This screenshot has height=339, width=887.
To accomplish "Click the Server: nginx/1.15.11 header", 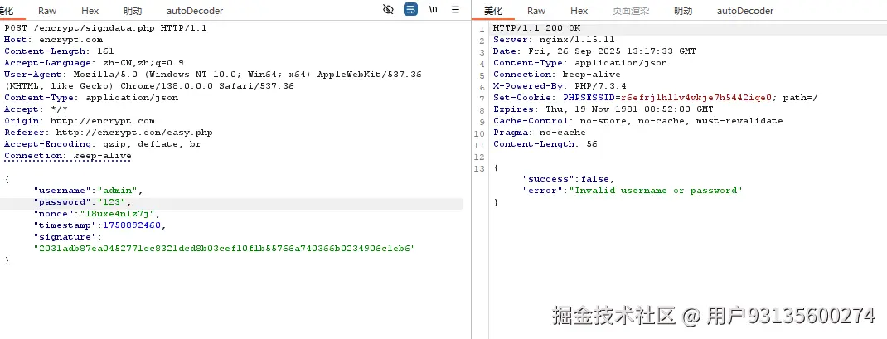I will (x=554, y=40).
